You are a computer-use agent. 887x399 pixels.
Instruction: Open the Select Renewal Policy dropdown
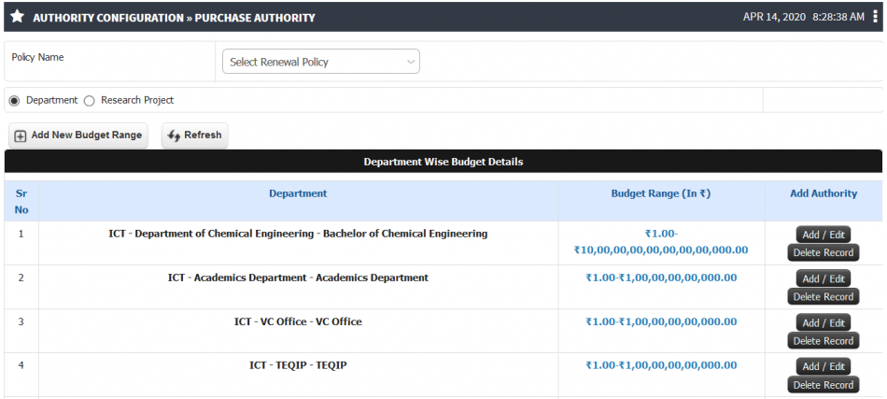[321, 62]
